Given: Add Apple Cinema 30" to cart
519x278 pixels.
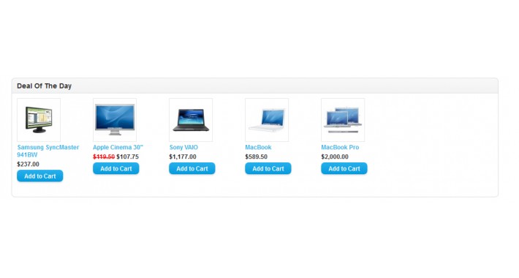Looking at the screenshot, I should coord(116,169).
